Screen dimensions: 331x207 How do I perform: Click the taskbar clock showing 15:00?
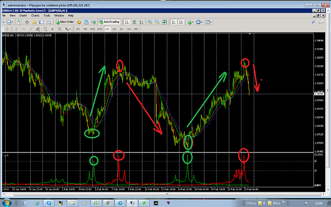click(319, 203)
